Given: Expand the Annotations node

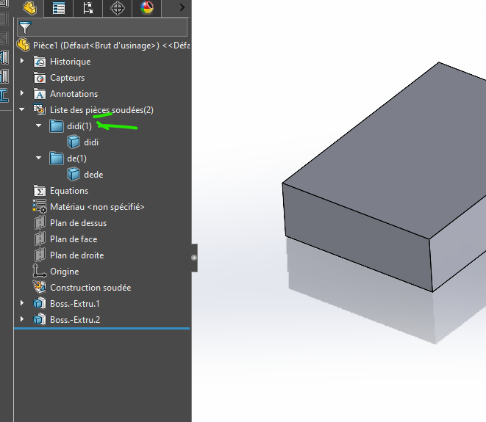Looking at the screenshot, I should [x=23, y=94].
